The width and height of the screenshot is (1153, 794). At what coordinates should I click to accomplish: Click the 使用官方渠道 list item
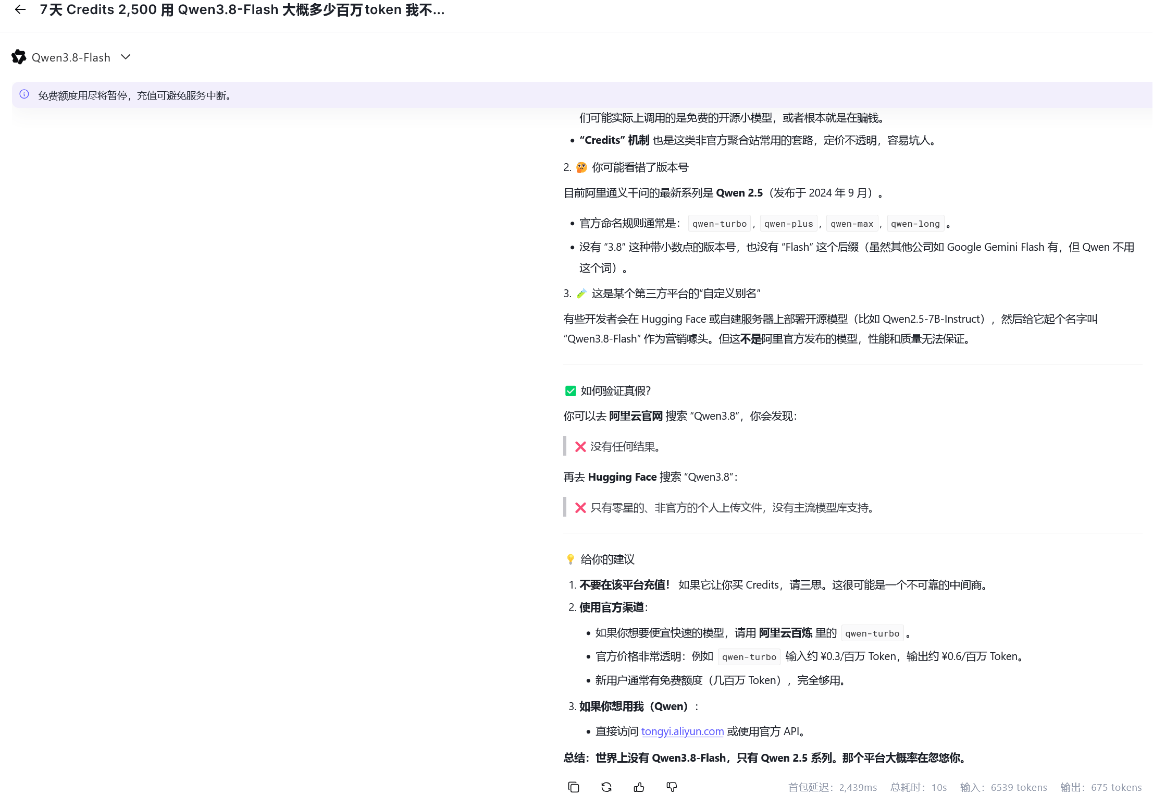613,607
